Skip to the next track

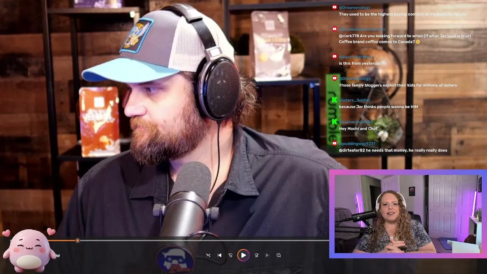point(267,255)
